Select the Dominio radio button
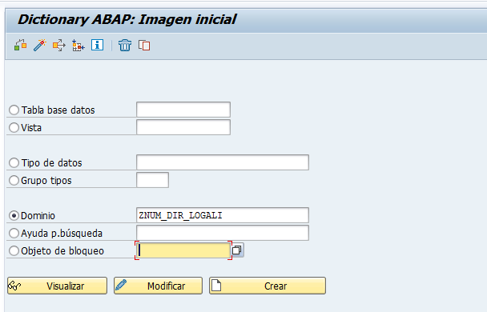 tap(14, 215)
